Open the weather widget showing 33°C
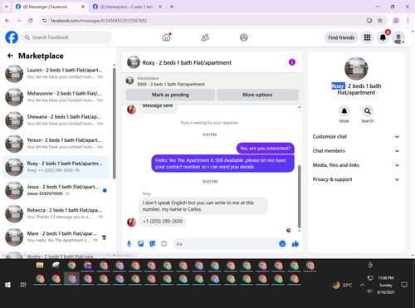Viewport: 415px width, 308px height. pyautogui.click(x=342, y=285)
